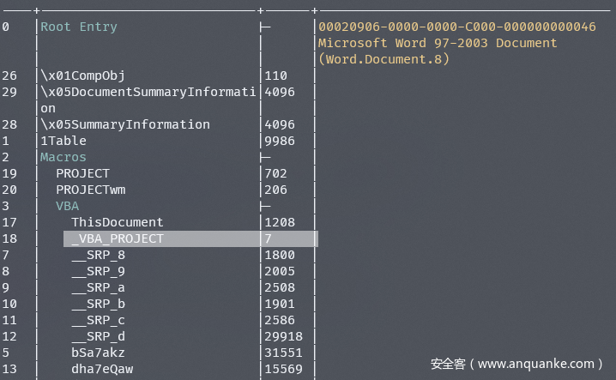Click the highlighted _VBA_PROJECT stream
The image size is (616, 380).
118,238
